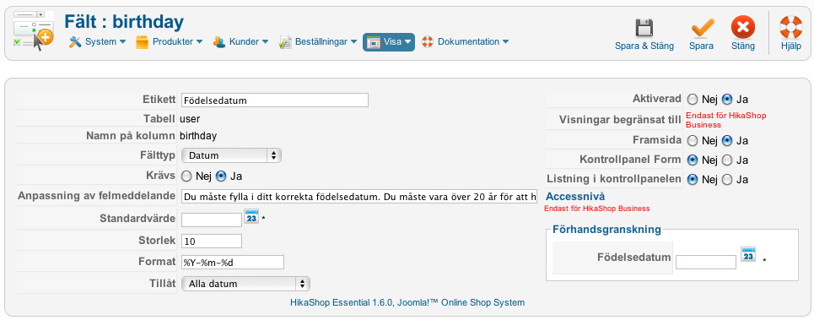Click the System wrench icon

click(75, 42)
